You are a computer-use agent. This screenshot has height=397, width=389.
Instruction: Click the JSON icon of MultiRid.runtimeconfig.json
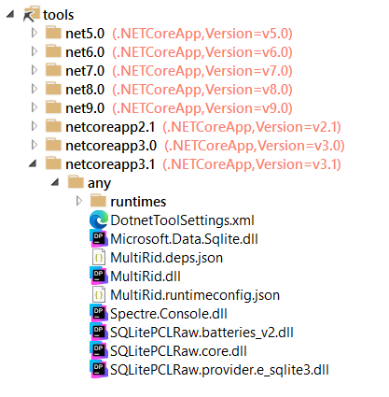99,295
